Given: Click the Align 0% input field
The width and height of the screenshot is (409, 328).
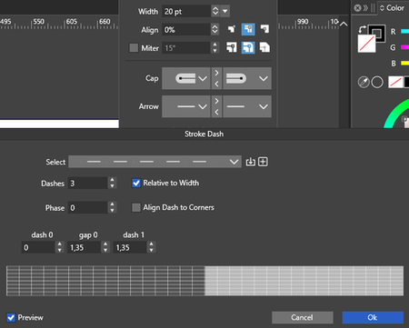Looking at the screenshot, I should click(186, 29).
